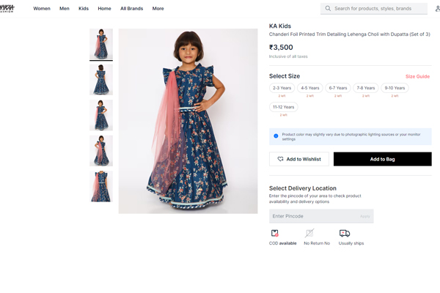440x293 pixels.
Task: Click the Nykaa Fashion logo
Action: [7, 9]
